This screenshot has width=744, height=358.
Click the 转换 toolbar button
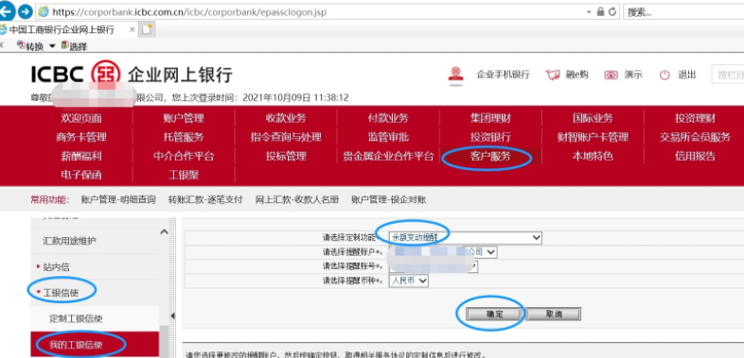click(30, 46)
